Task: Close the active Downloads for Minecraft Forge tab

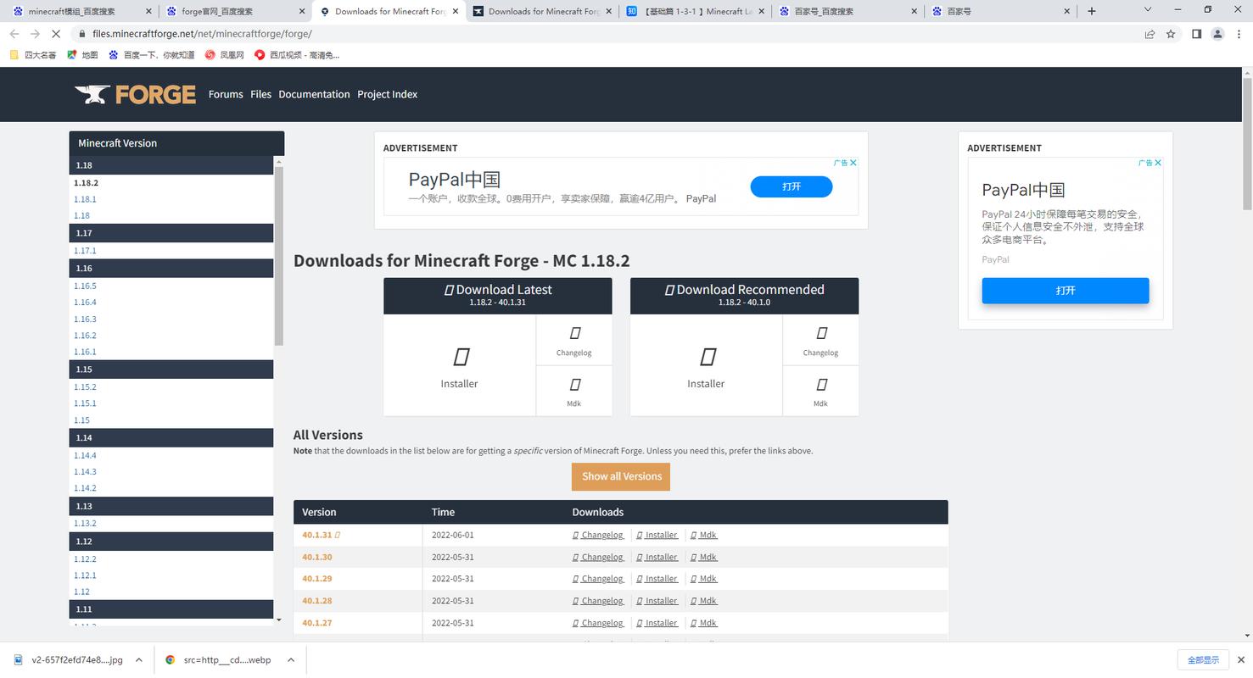Action: pos(455,11)
